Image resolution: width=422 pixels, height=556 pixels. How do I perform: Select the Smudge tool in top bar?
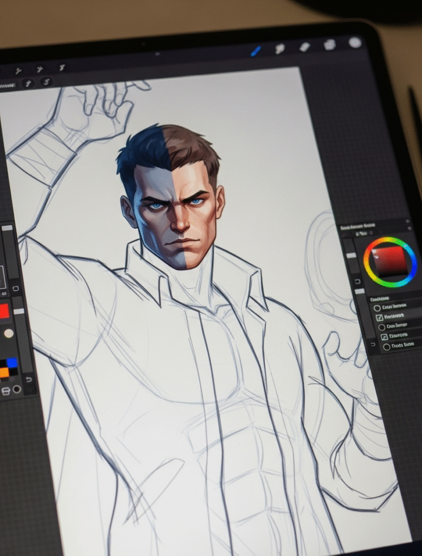click(x=280, y=49)
